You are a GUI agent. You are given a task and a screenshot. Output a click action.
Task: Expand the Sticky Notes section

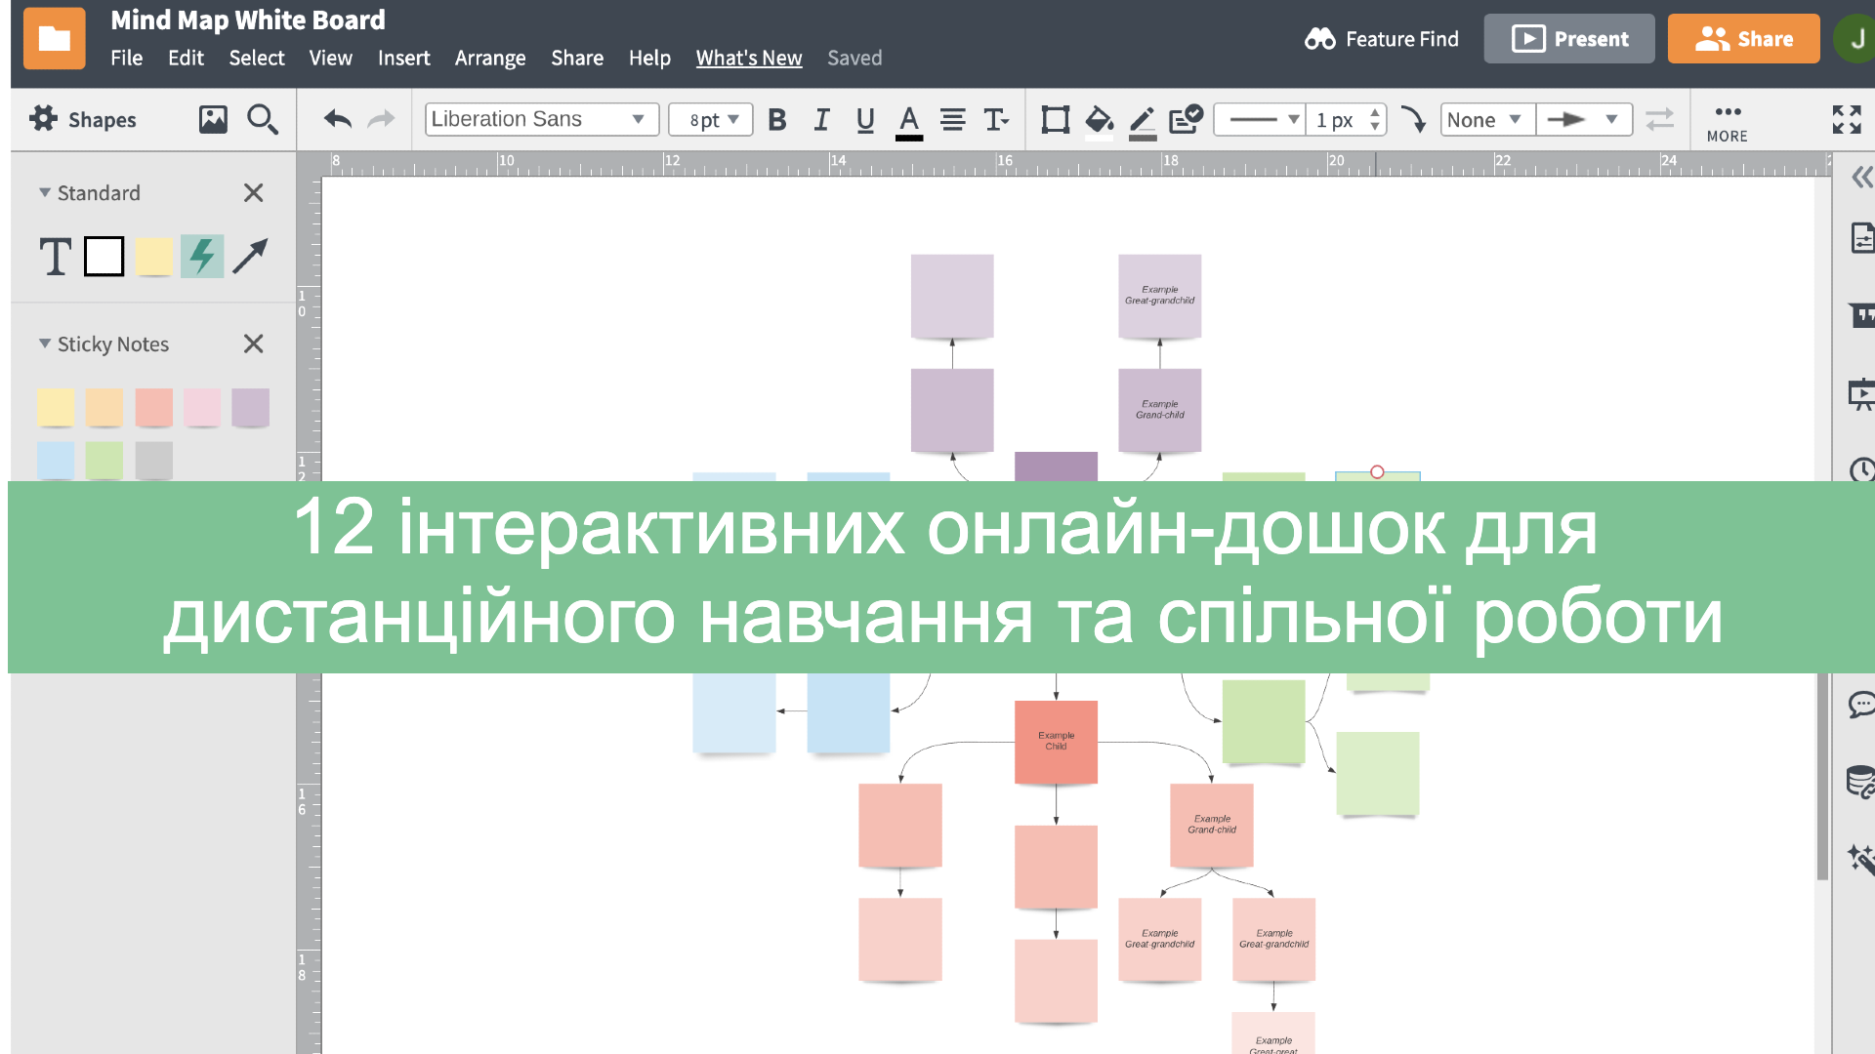46,344
